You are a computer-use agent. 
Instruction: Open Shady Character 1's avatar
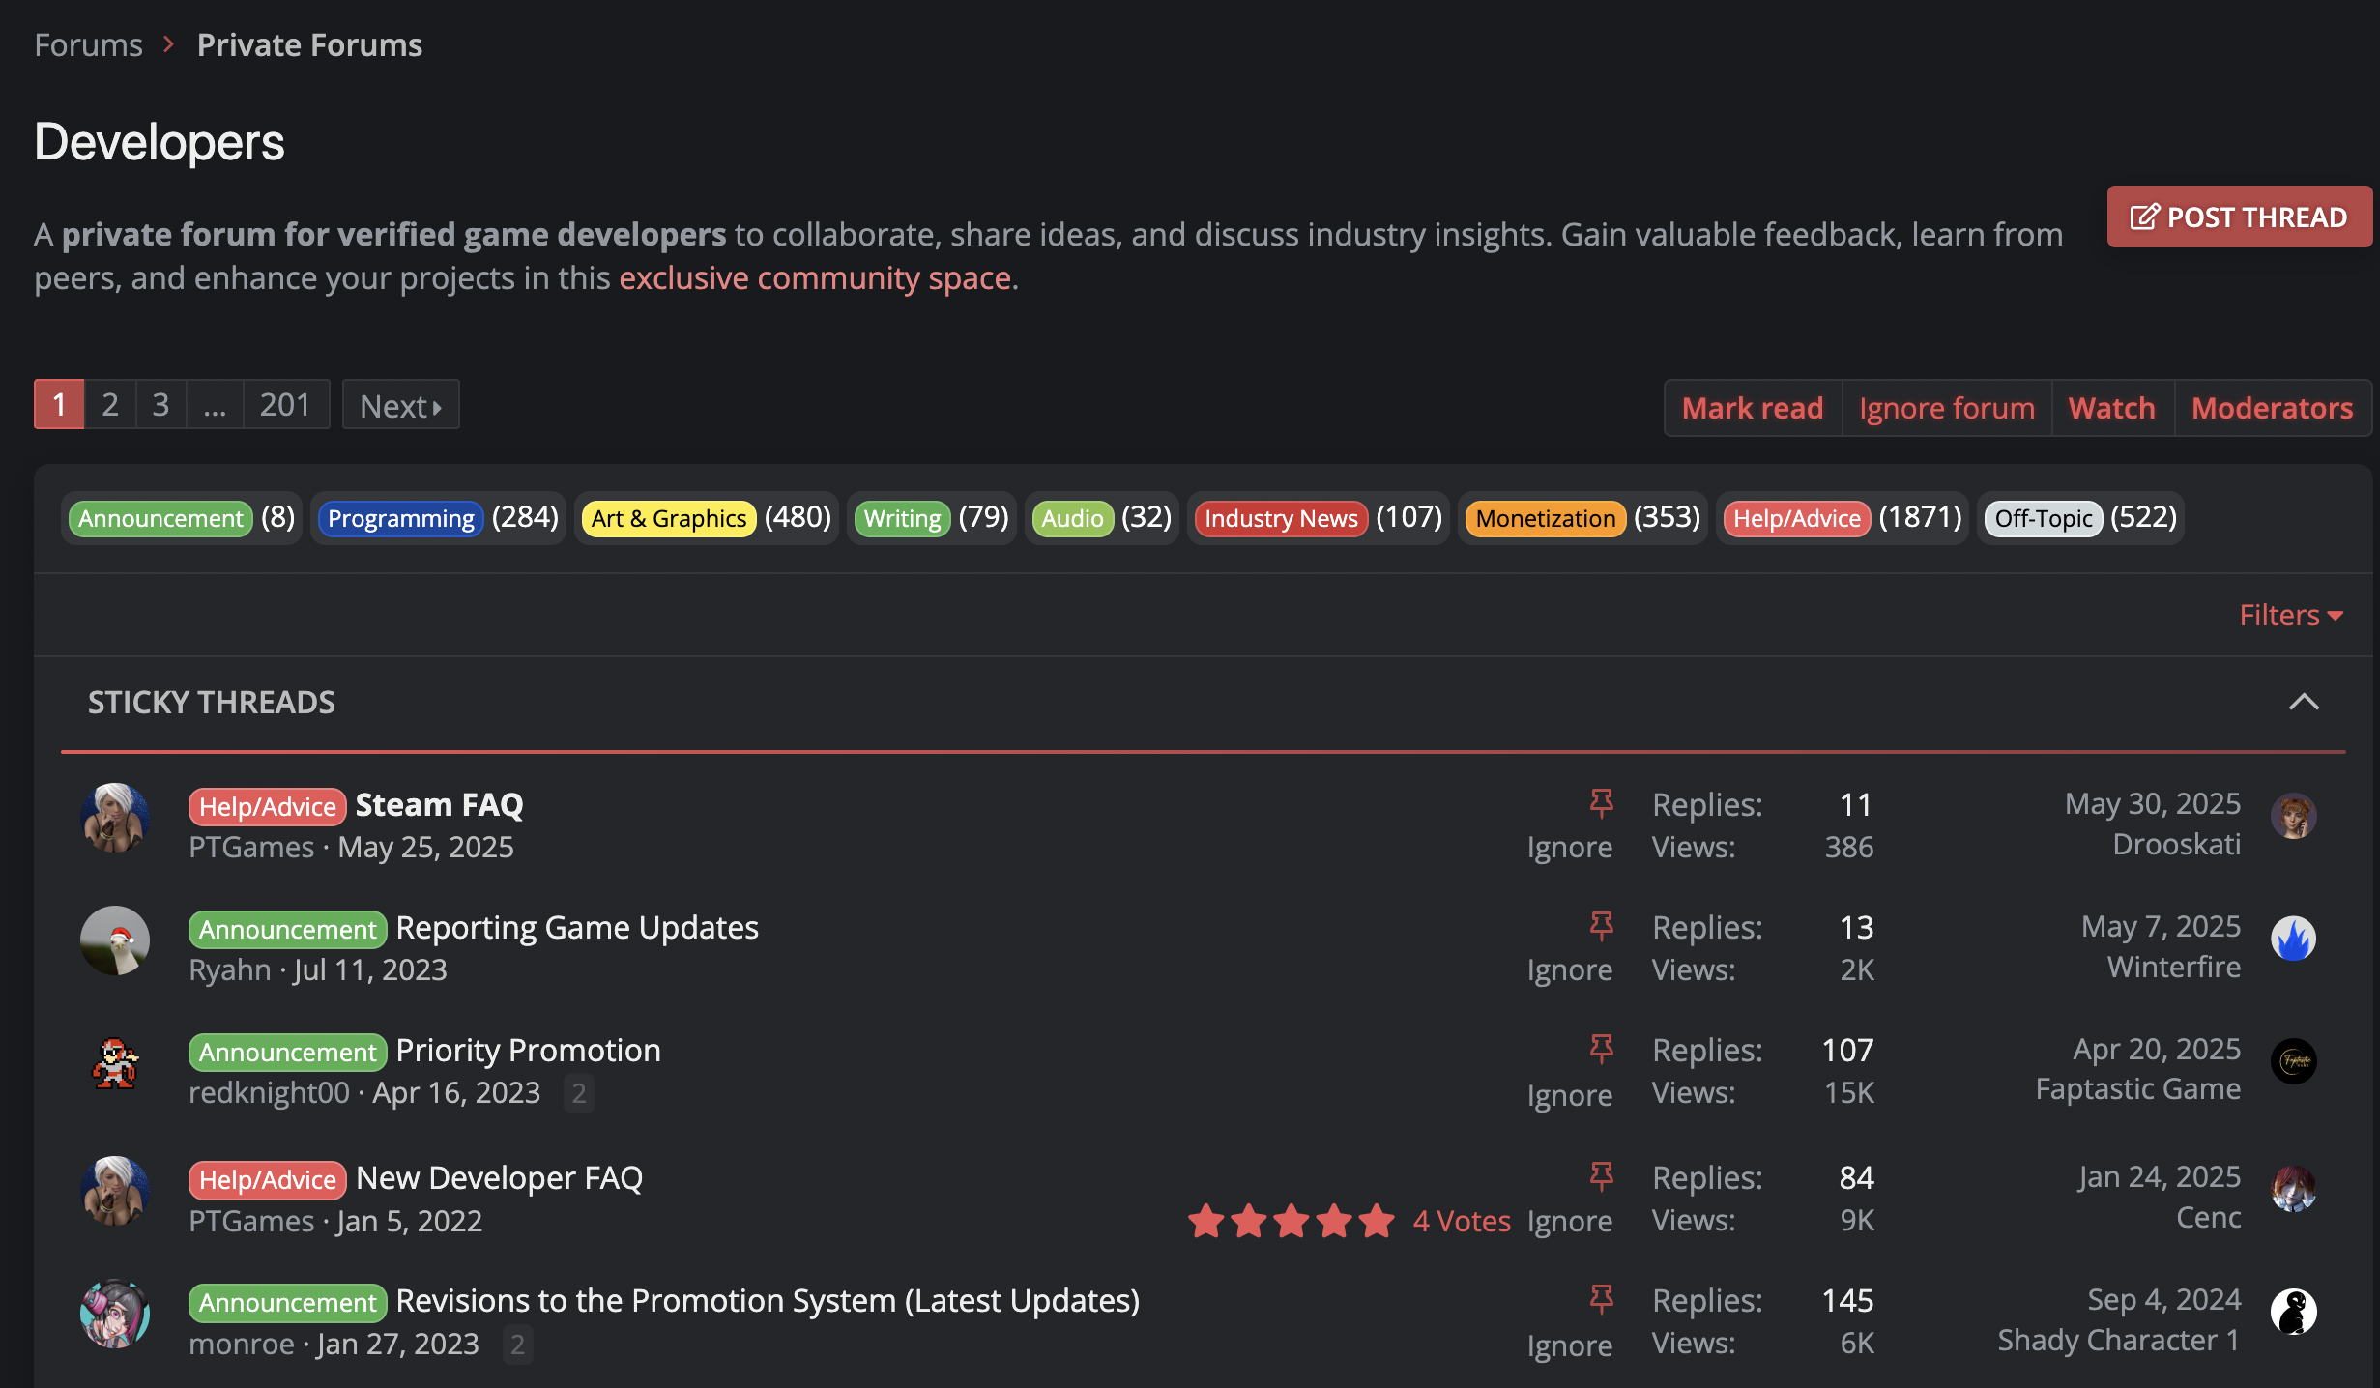[x=2293, y=1312]
